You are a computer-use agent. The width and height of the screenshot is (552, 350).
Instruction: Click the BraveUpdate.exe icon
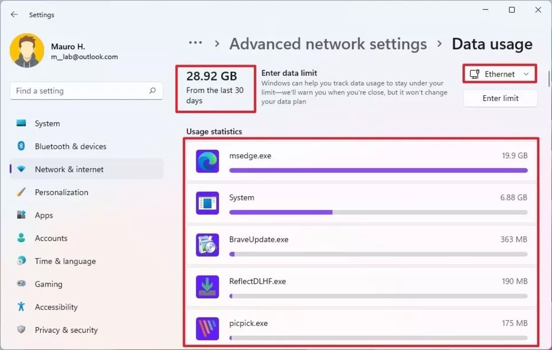pyautogui.click(x=207, y=245)
